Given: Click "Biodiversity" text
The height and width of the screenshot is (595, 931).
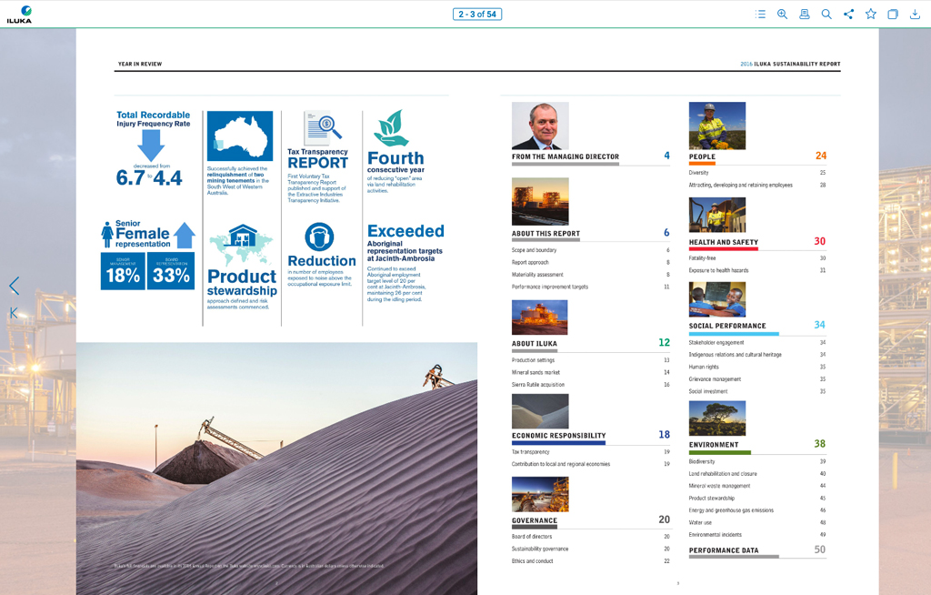Looking at the screenshot, I should pos(702,461).
